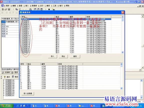This screenshot has height=108, width=144.
Task: Click the 导入 button
Action: point(53,56)
